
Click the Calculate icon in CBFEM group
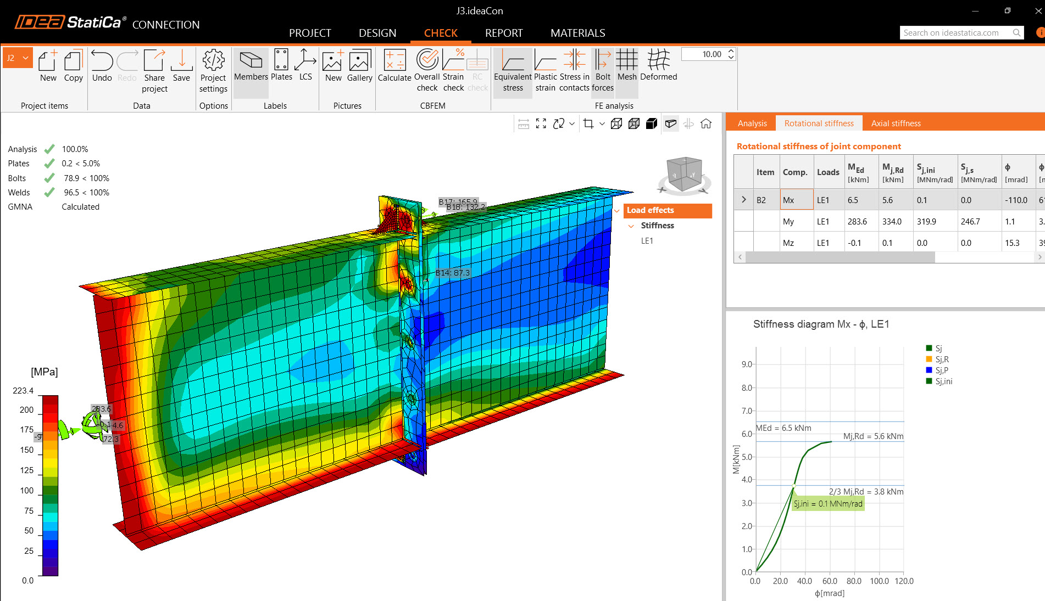394,66
